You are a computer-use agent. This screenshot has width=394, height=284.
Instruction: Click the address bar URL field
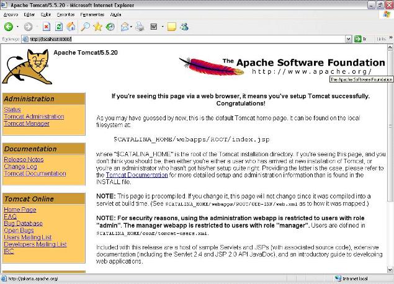186,39
